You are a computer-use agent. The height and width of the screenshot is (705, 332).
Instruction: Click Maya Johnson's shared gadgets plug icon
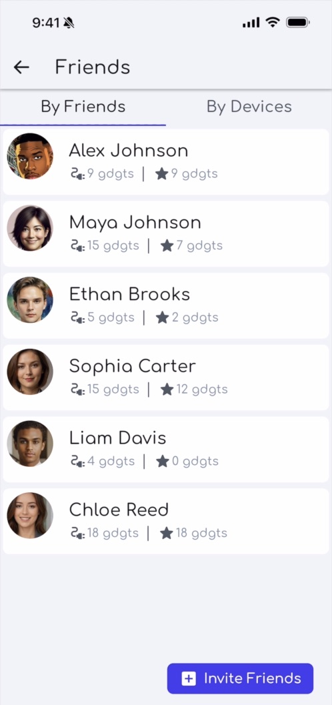[x=78, y=246]
